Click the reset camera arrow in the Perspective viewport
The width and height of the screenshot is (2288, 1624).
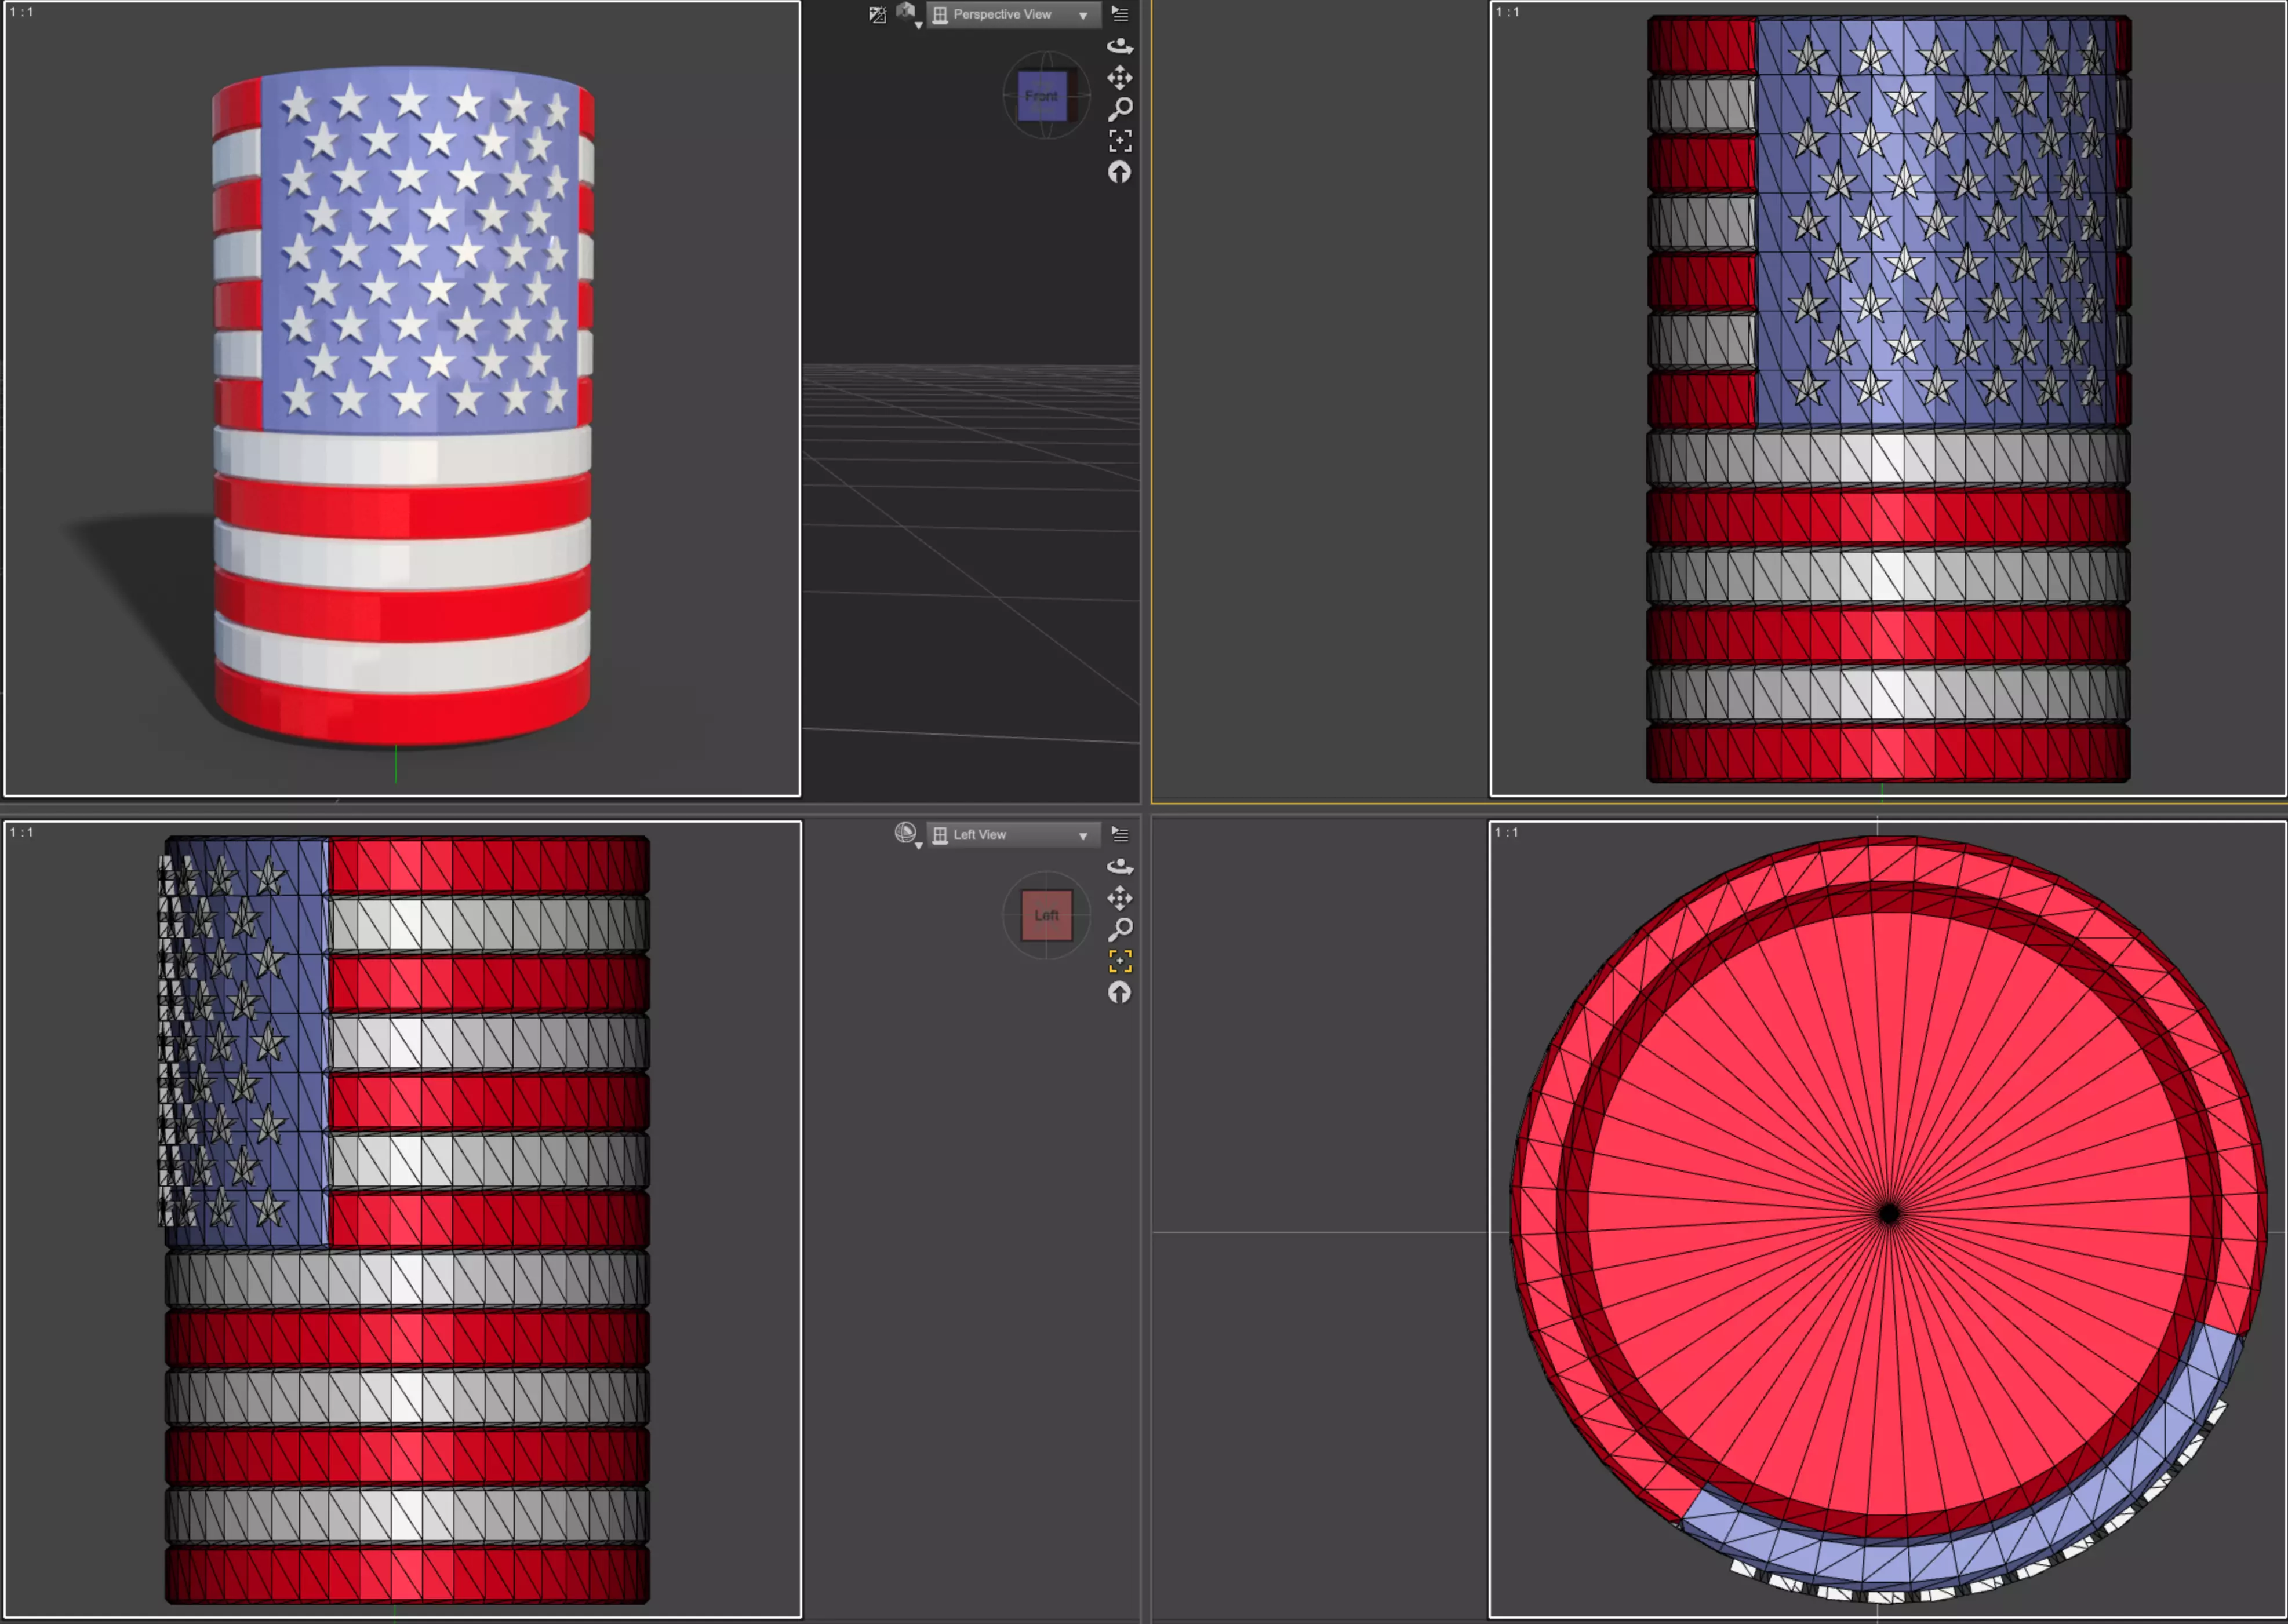[1121, 173]
